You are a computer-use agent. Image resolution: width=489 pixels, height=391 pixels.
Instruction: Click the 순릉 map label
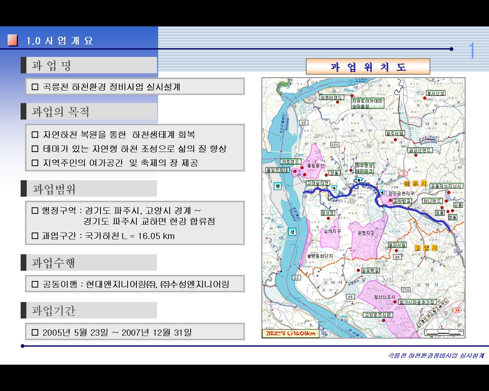click(458, 205)
